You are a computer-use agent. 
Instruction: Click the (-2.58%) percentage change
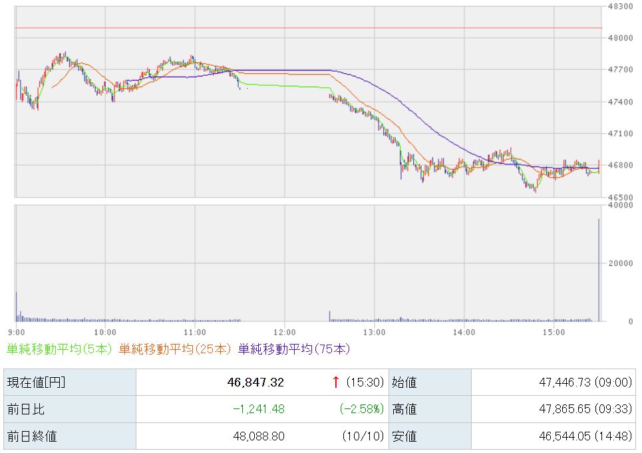(362, 409)
